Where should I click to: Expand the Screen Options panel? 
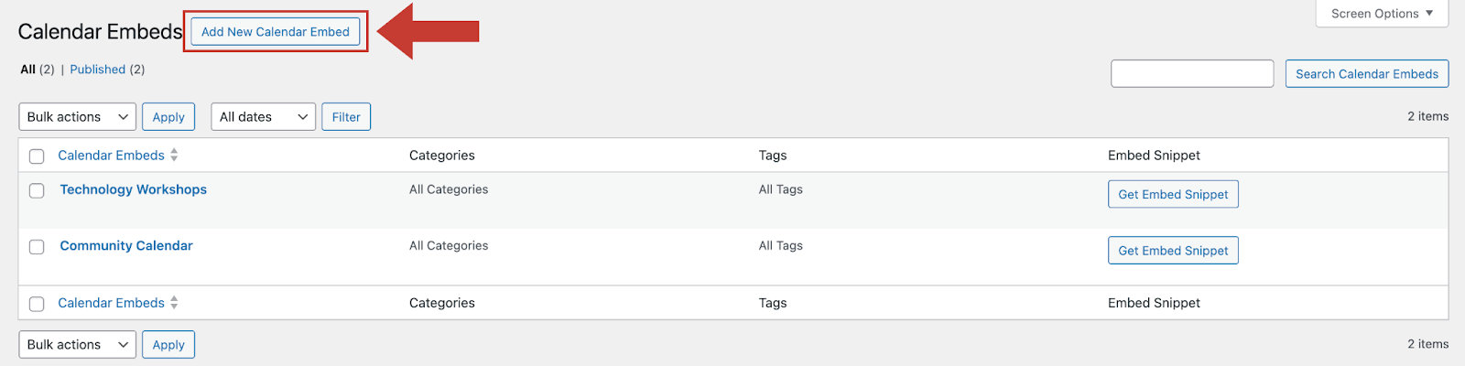tap(1381, 14)
